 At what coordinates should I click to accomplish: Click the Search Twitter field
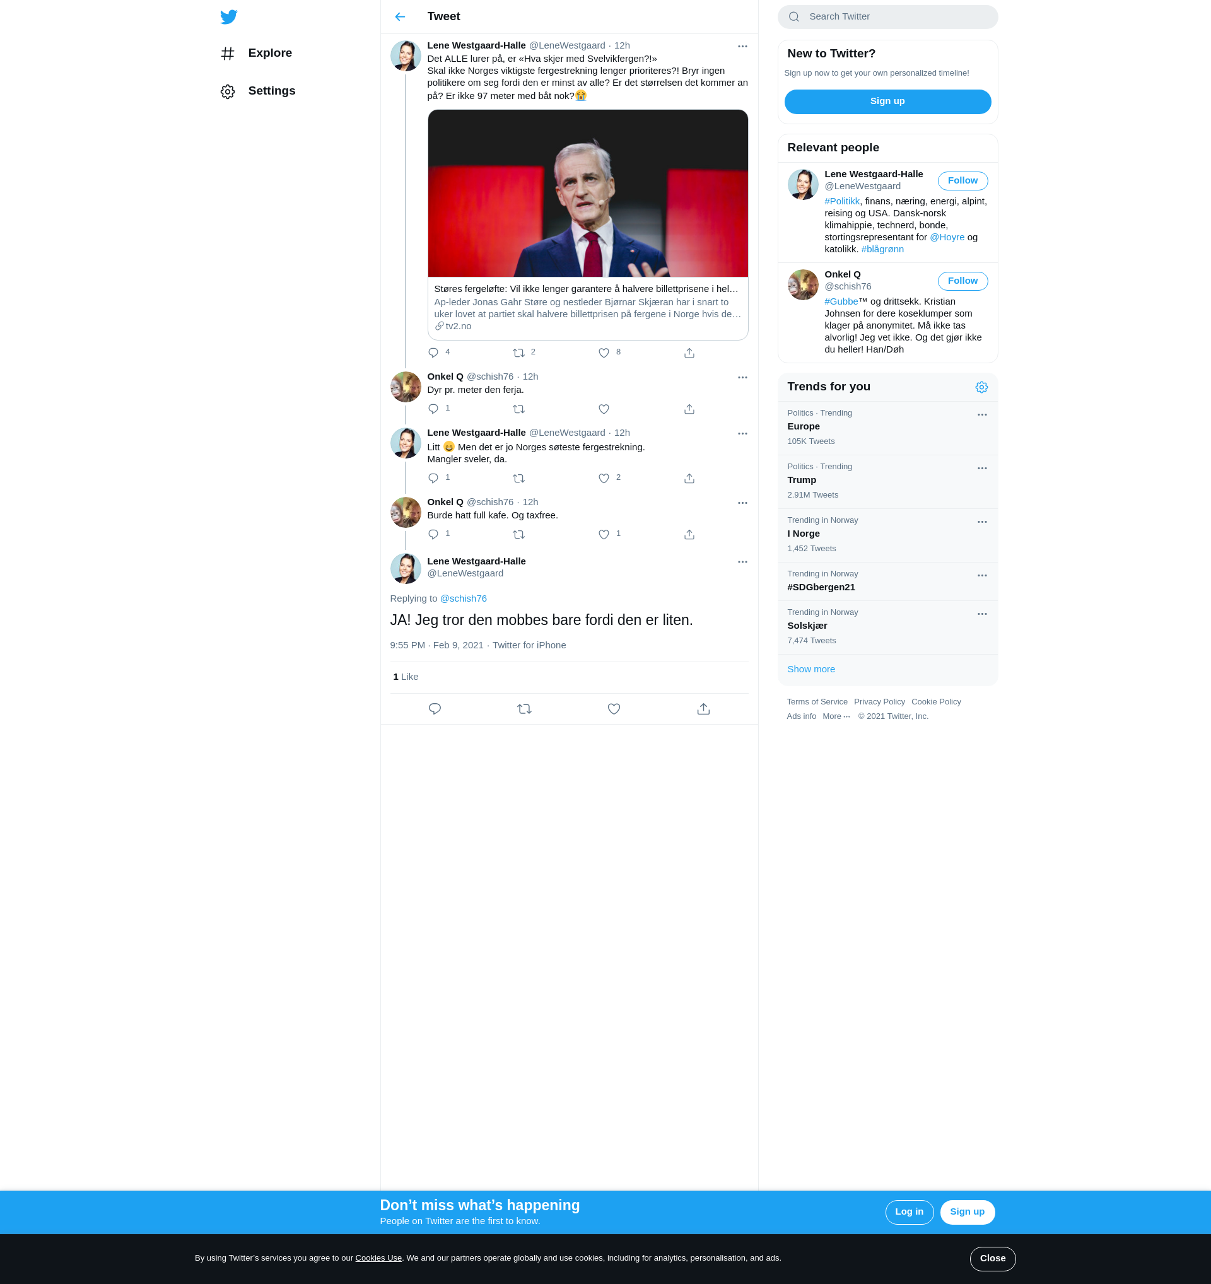tap(887, 17)
